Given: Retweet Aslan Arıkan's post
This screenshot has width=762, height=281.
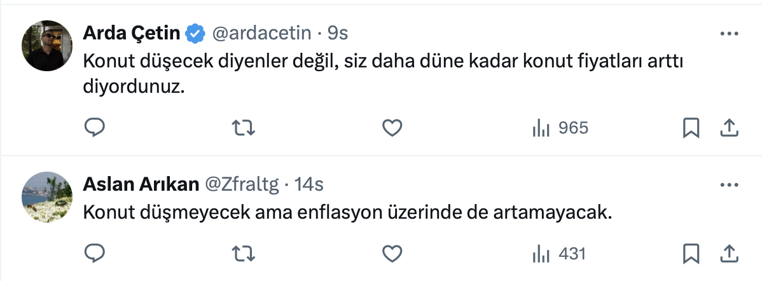Looking at the screenshot, I should coord(244,253).
